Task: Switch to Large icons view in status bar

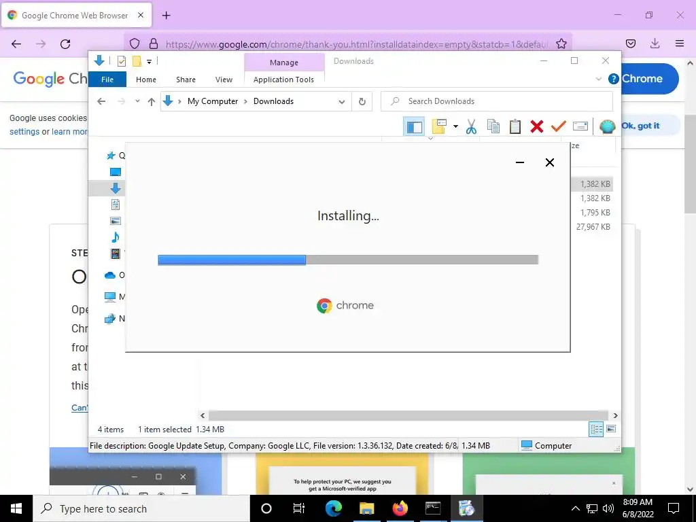Action: tap(611, 429)
